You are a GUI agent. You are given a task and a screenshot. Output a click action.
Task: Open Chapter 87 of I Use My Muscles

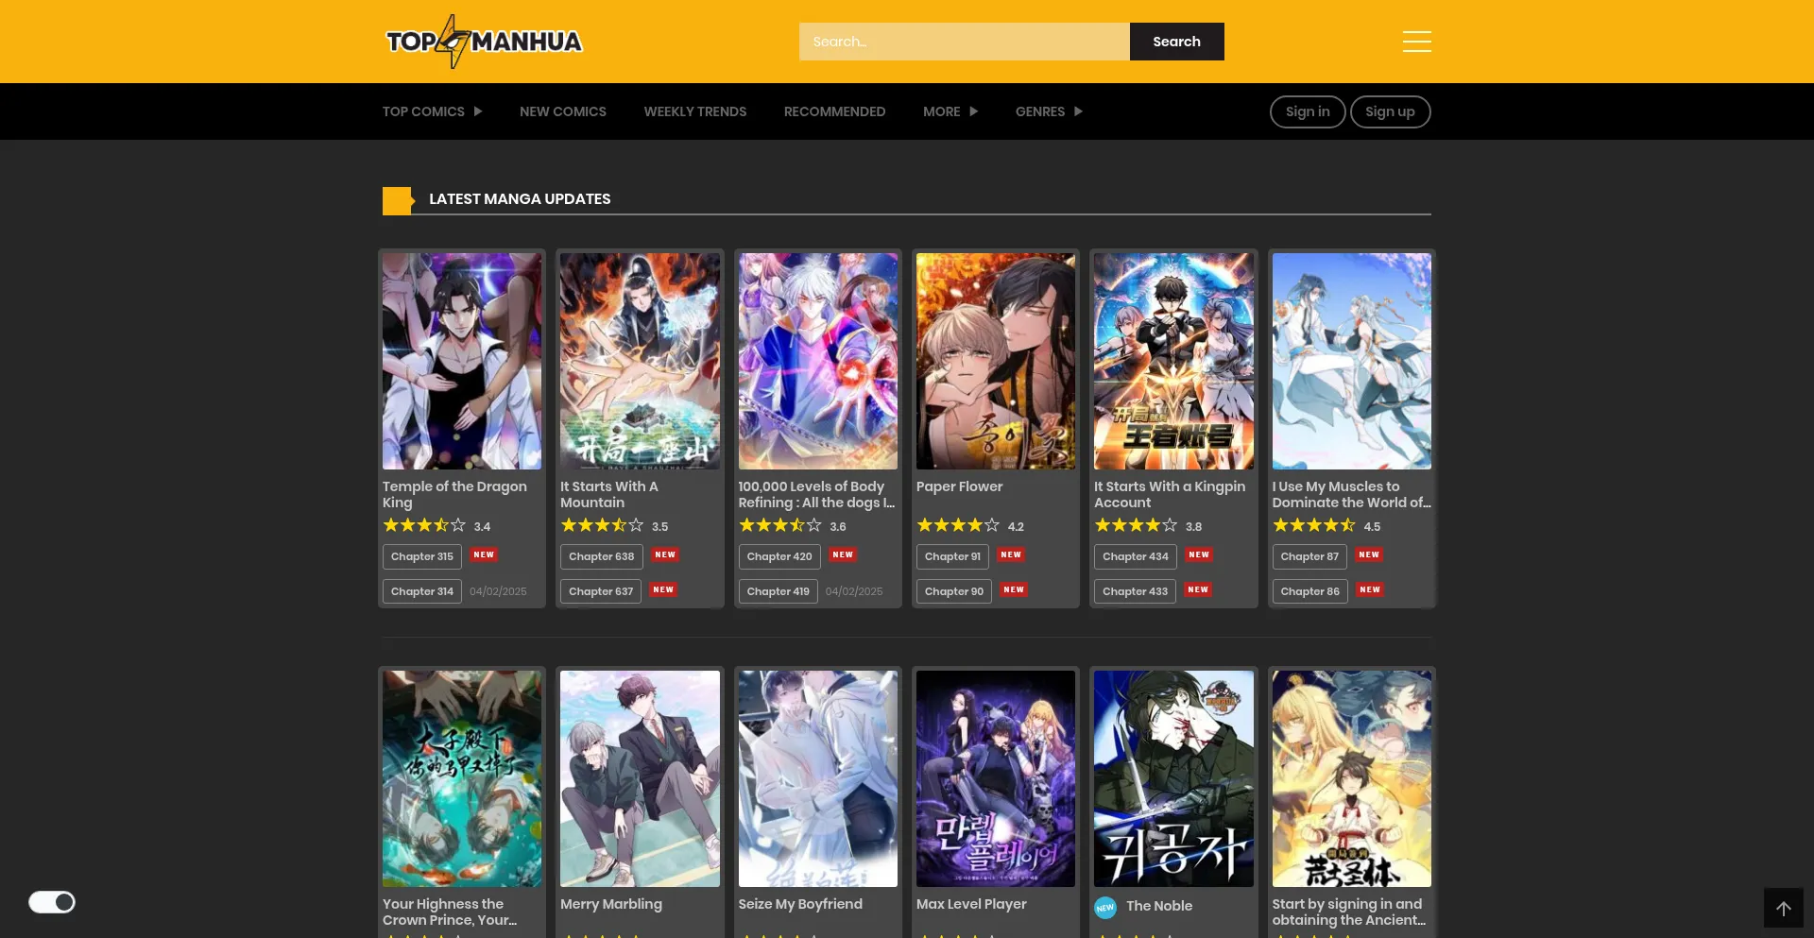[1309, 556]
